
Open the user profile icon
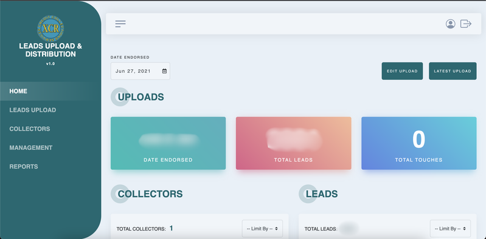pyautogui.click(x=450, y=24)
